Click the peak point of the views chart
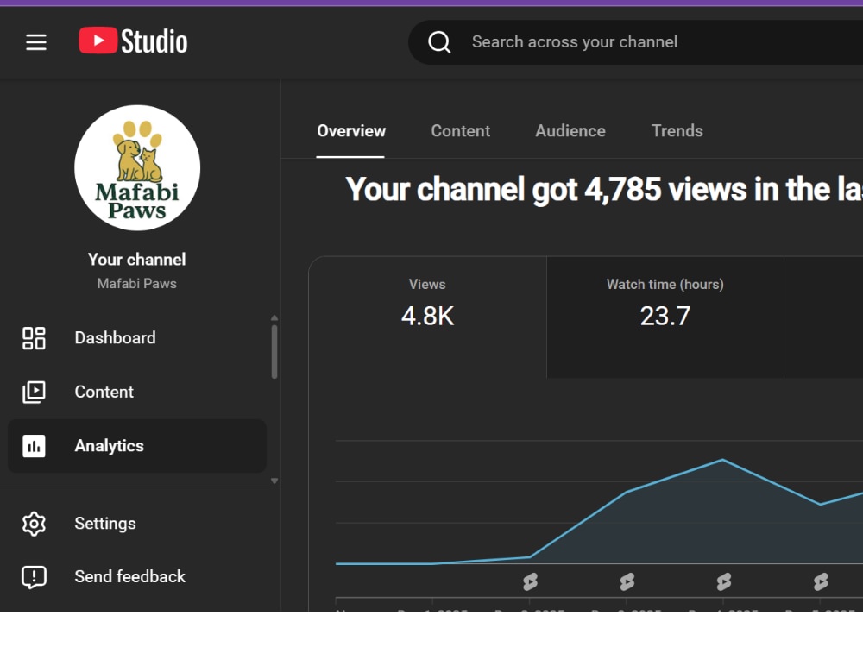The height and width of the screenshot is (647, 863). [722, 460]
